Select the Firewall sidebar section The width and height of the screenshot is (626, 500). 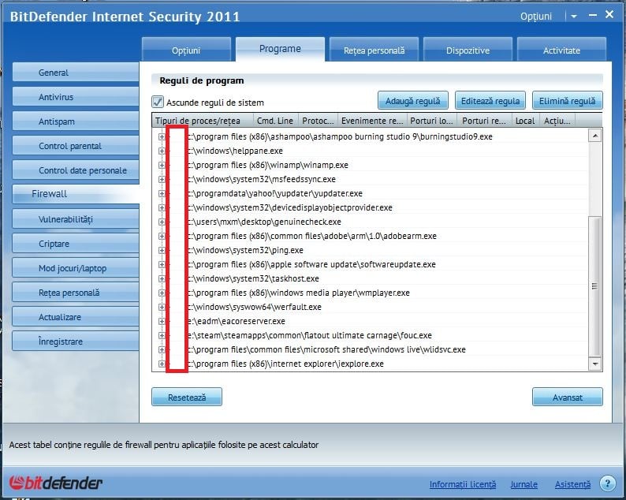click(x=76, y=194)
